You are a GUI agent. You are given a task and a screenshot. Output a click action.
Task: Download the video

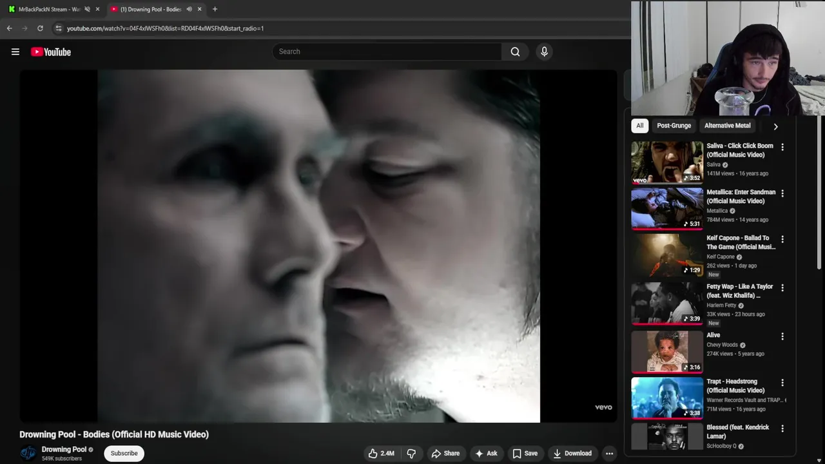pos(572,453)
